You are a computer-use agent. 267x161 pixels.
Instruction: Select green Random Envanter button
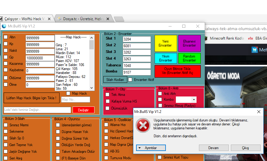[190, 58]
